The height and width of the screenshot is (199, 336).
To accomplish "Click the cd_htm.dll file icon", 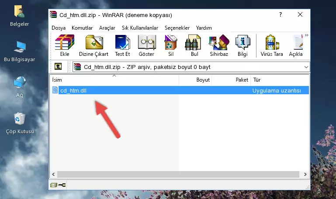I will tap(55, 90).
